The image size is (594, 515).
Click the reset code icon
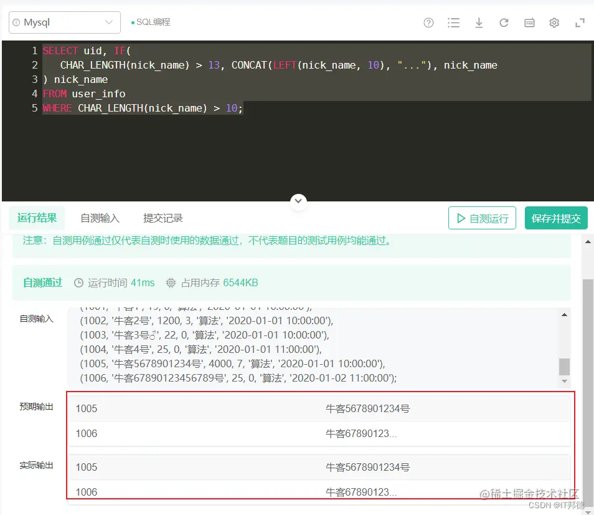(504, 22)
